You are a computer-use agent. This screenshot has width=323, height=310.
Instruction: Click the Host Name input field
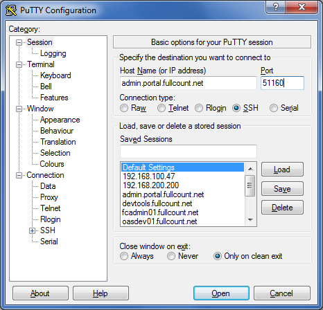(189, 83)
